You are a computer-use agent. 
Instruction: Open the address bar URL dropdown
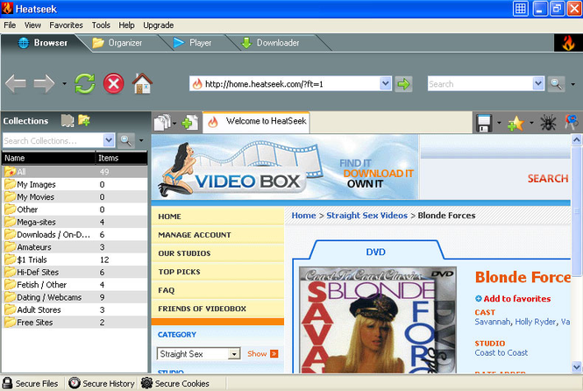coord(386,83)
